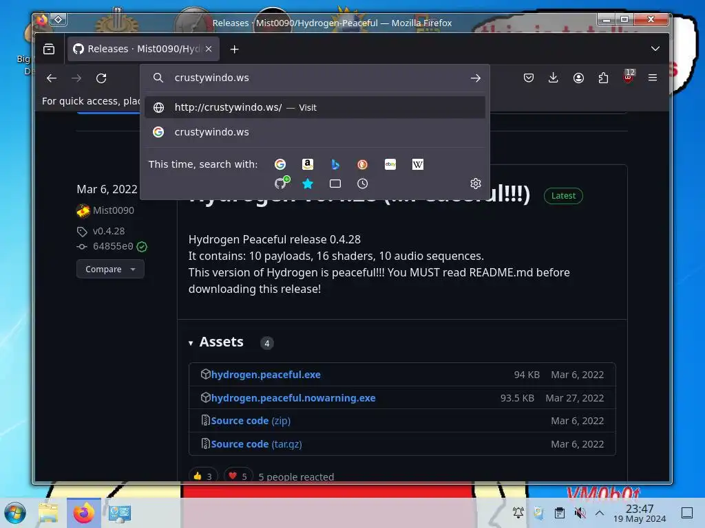Open commit 64855e0 link
This screenshot has height=528, width=705.
pyautogui.click(x=113, y=247)
